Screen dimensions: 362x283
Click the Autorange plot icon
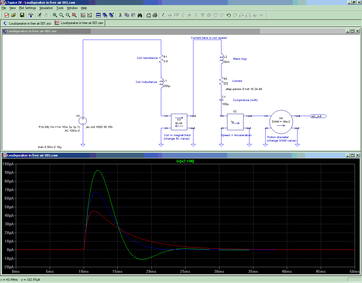click(83, 15)
